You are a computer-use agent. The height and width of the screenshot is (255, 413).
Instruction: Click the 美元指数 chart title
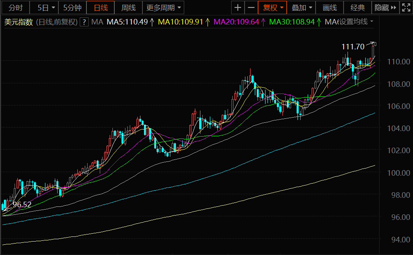click(18, 22)
